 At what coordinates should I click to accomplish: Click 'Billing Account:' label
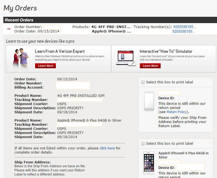point(29,87)
